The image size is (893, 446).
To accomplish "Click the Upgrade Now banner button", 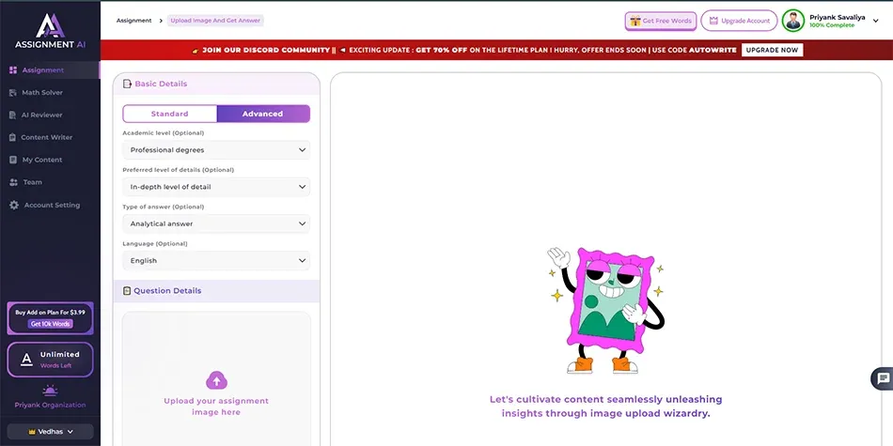I will (x=773, y=50).
